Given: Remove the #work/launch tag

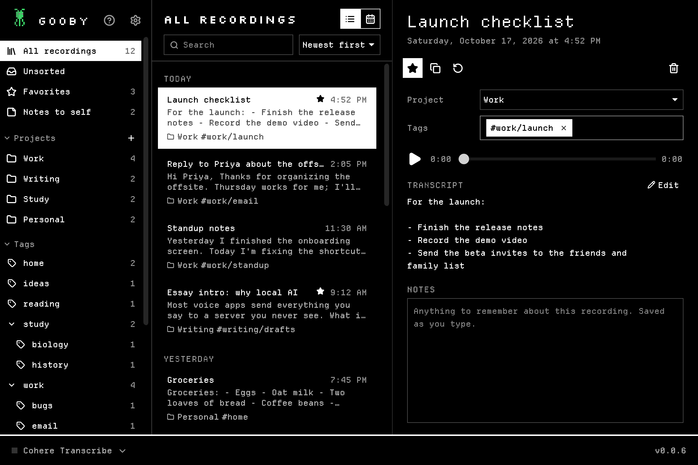Looking at the screenshot, I should pyautogui.click(x=564, y=128).
